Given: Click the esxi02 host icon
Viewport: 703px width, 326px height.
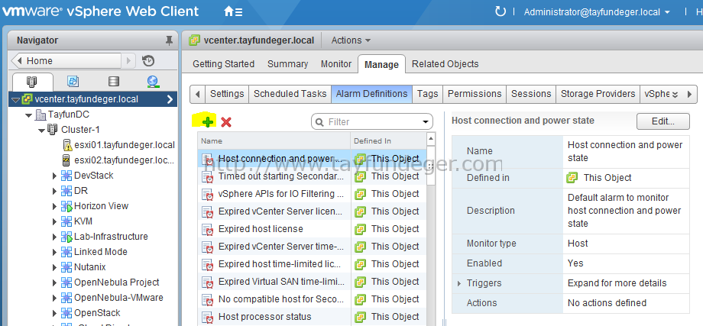Looking at the screenshot, I should coord(66,160).
